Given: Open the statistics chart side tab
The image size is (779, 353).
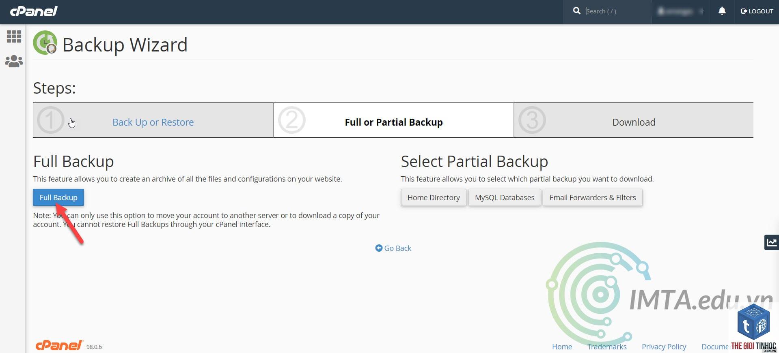Looking at the screenshot, I should [x=771, y=242].
